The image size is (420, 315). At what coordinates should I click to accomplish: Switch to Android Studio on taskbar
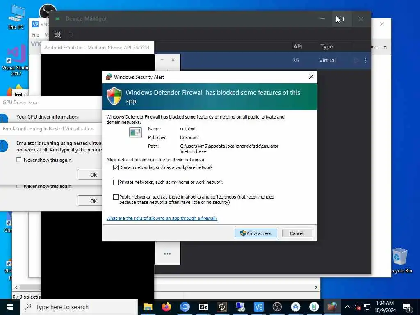(295, 307)
